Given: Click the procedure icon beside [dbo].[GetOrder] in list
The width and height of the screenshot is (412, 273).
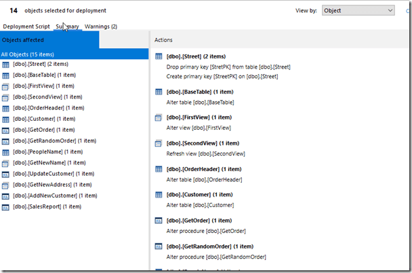Looking at the screenshot, I should (x=6, y=130).
